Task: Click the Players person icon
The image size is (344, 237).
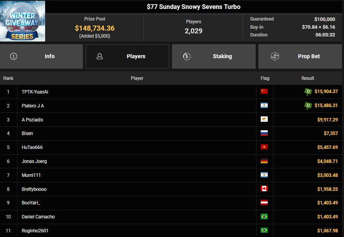Action: pos(100,56)
